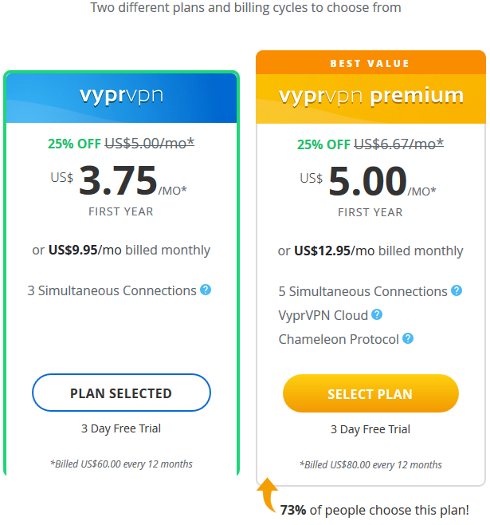This screenshot has width=490, height=525.
Task: Click the US$ 3.75 first year price
Action: (x=119, y=181)
